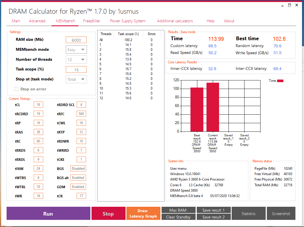
Task: Open the About tab
Action: 229,21
